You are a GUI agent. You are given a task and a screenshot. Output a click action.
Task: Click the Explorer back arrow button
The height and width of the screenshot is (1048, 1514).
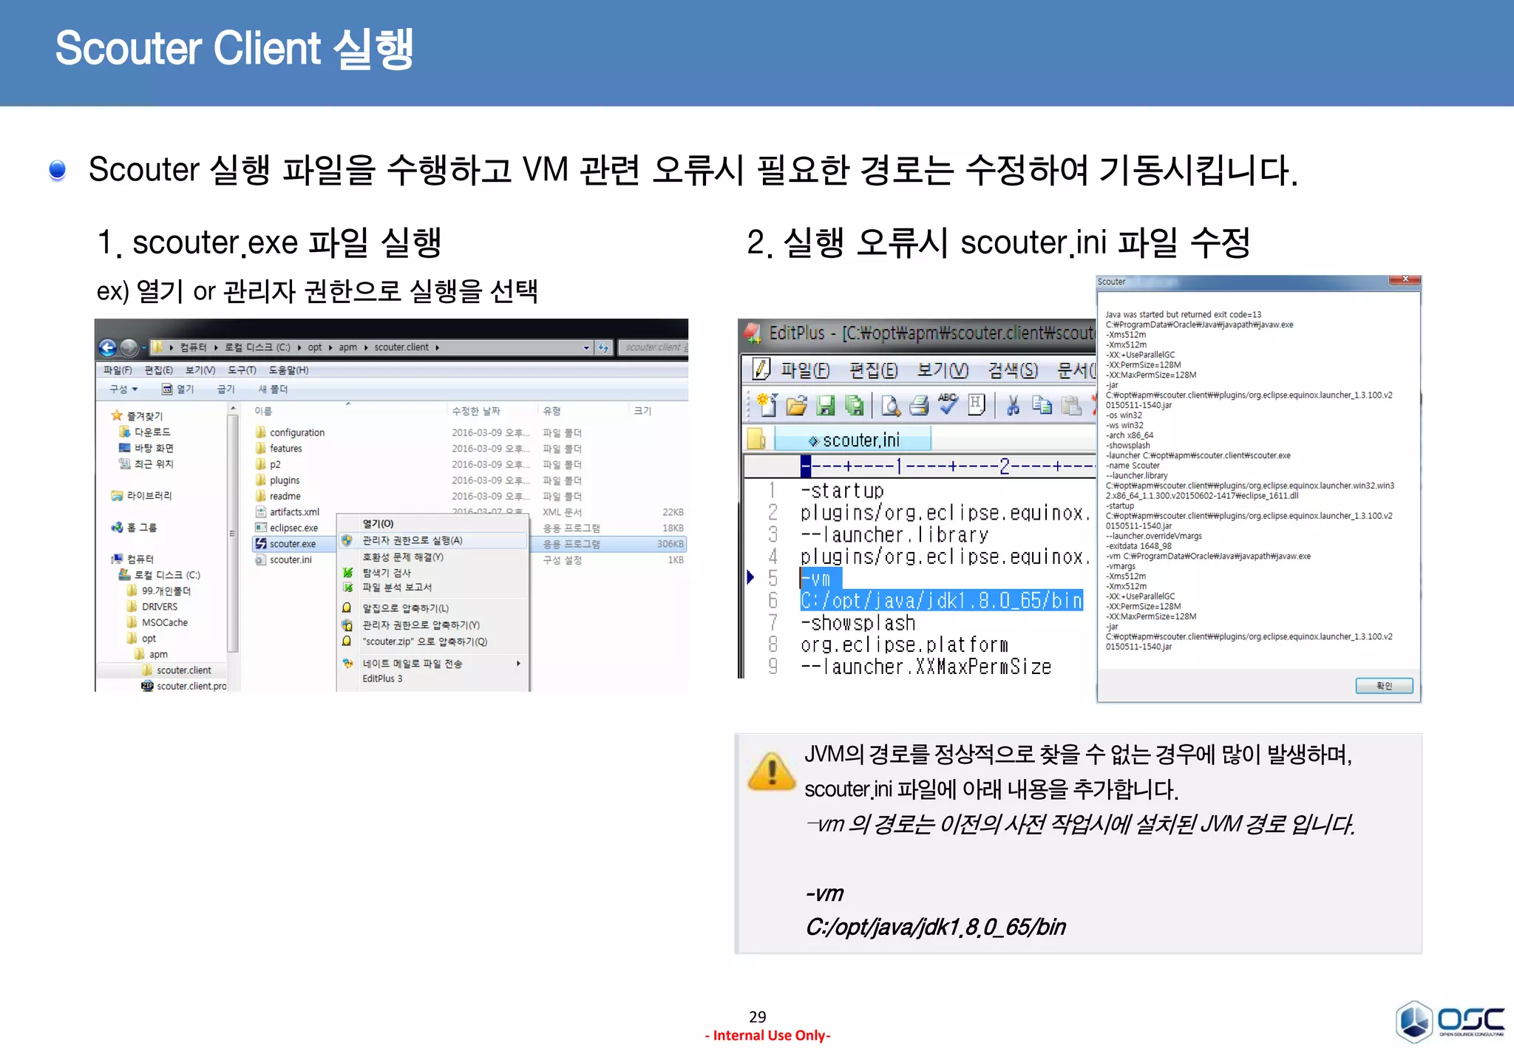[108, 347]
